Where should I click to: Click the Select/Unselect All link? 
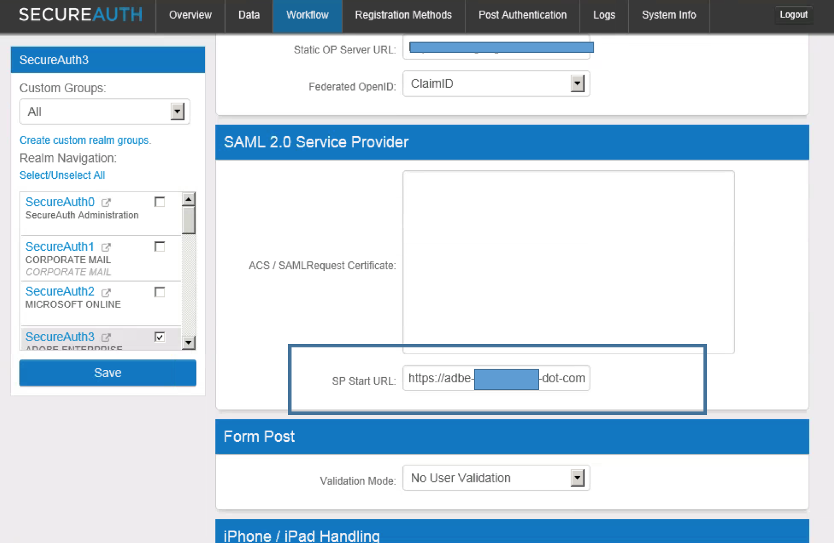tap(62, 175)
